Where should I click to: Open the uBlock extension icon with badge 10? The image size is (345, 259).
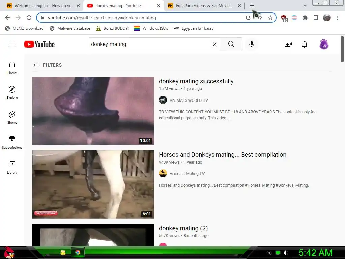click(284, 18)
